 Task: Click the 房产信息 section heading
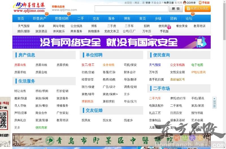(27, 55)
